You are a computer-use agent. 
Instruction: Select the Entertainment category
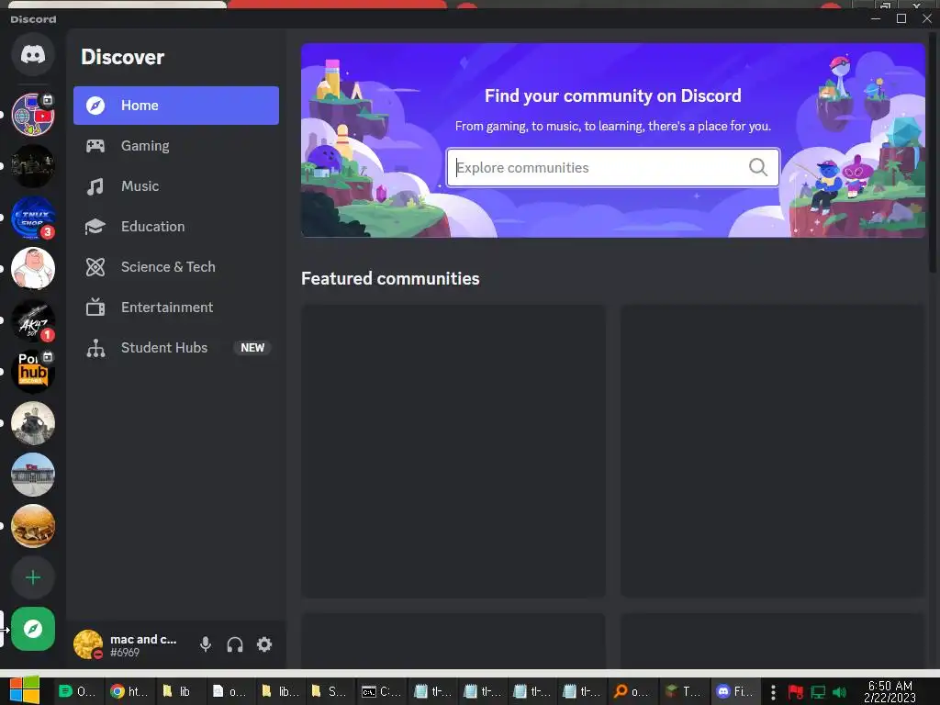click(x=176, y=307)
